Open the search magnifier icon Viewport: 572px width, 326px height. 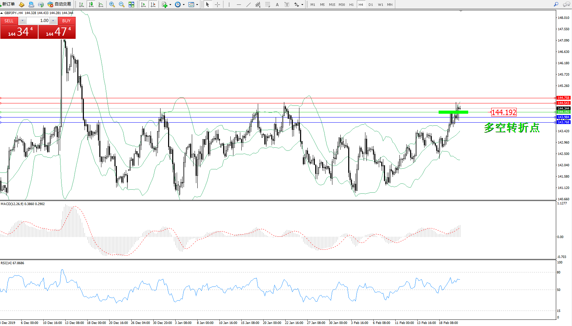coord(556,4)
